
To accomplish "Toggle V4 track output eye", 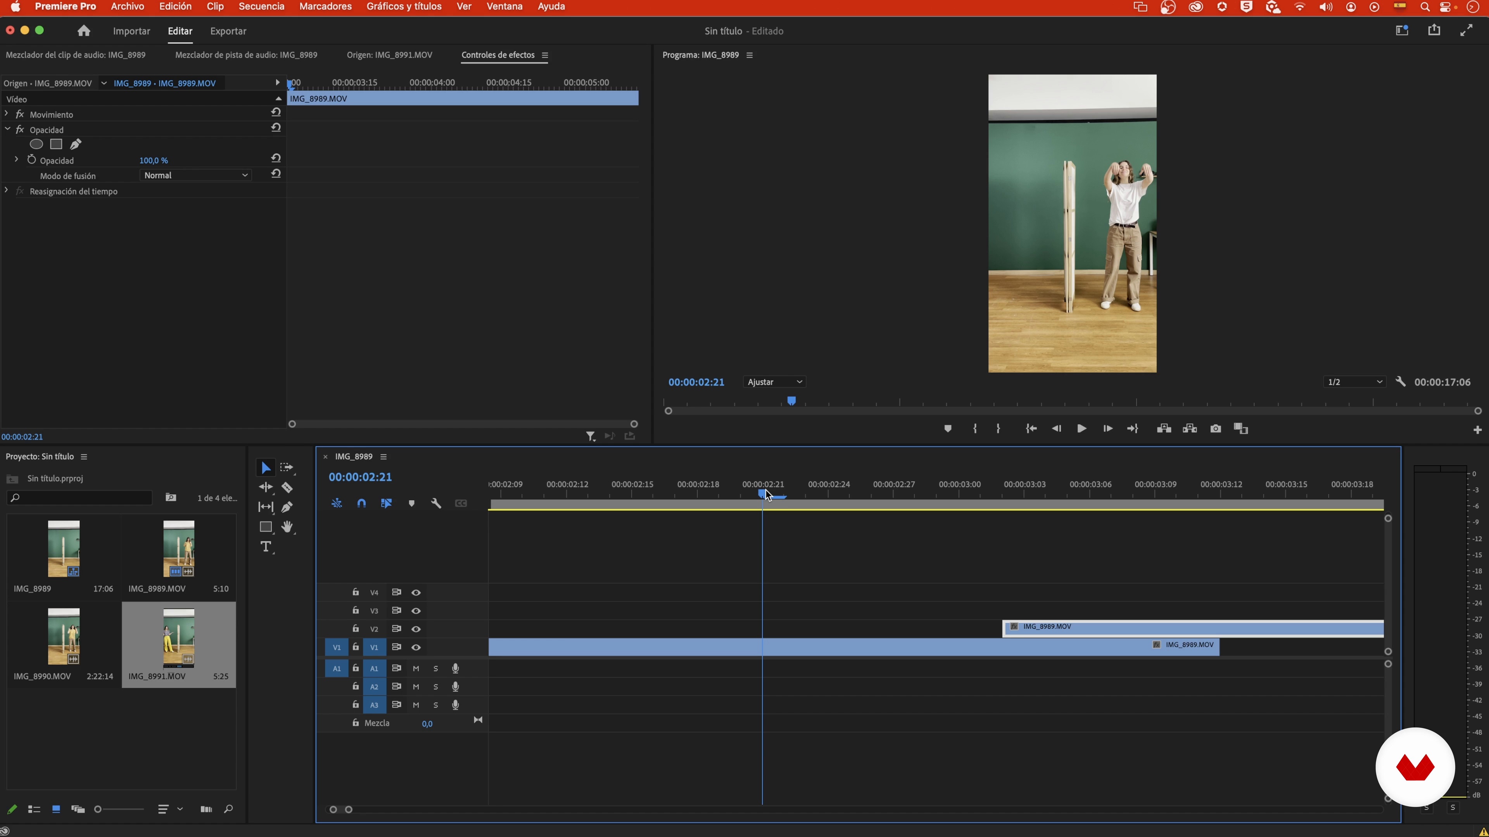I will coord(416,592).
